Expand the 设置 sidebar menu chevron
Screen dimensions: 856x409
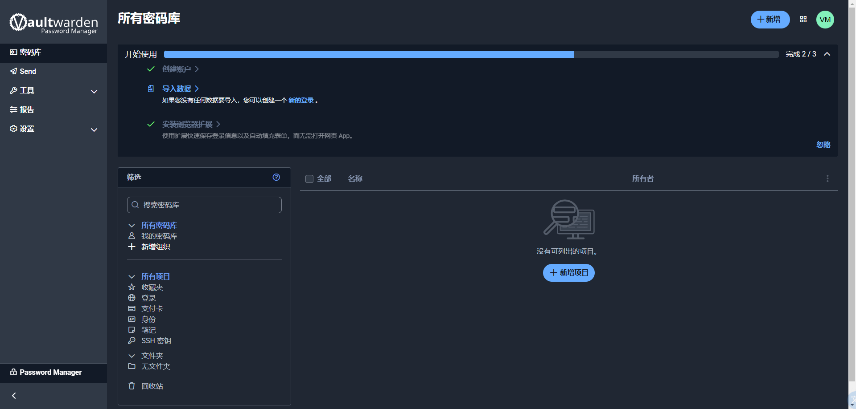tap(94, 130)
